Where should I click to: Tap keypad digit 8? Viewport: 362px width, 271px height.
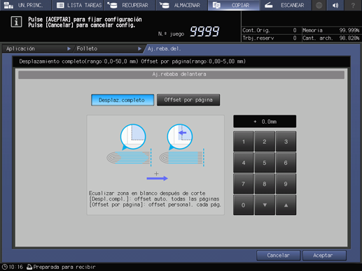tap(265, 184)
